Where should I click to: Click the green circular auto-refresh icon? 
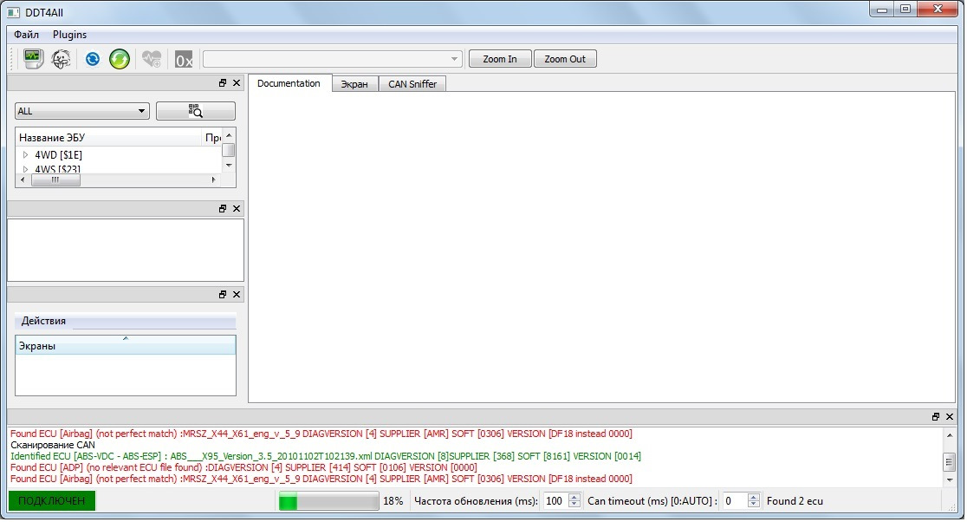(120, 59)
